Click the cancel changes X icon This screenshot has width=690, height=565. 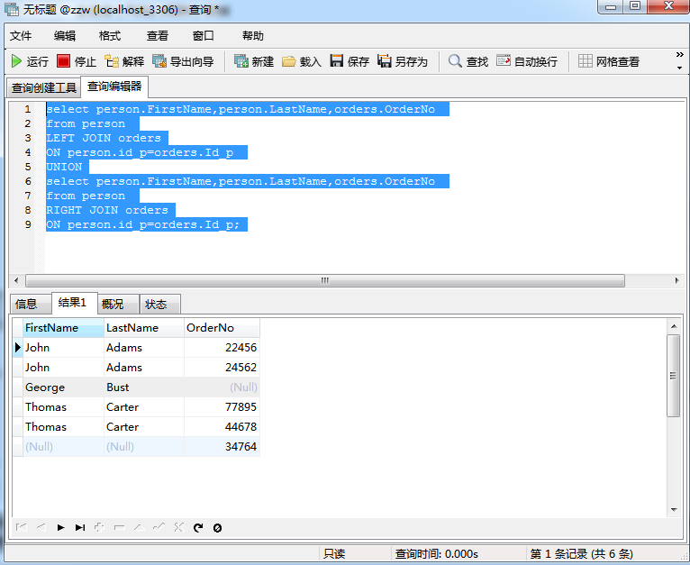[178, 527]
